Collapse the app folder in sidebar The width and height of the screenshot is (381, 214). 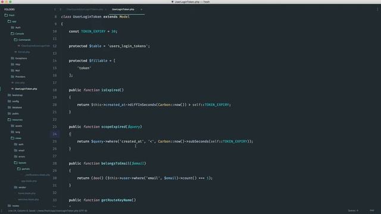[x=10, y=21]
